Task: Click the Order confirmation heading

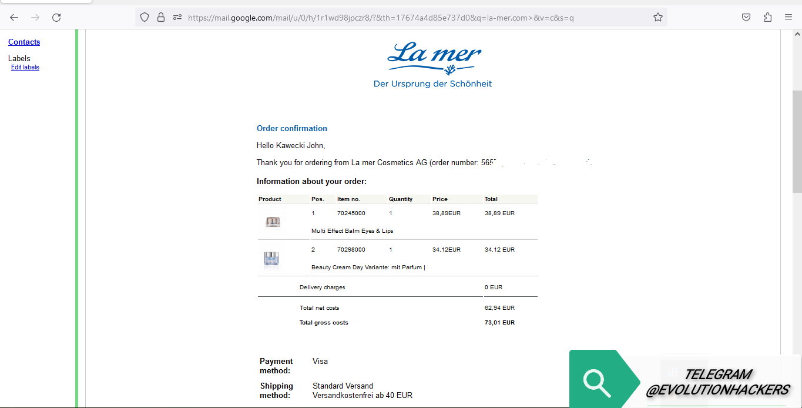Action: click(292, 128)
